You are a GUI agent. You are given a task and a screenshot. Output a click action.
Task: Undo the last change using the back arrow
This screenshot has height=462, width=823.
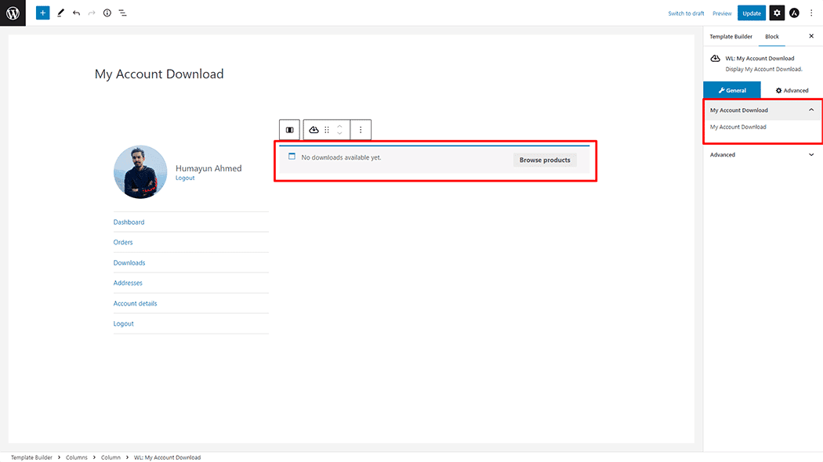pos(75,13)
